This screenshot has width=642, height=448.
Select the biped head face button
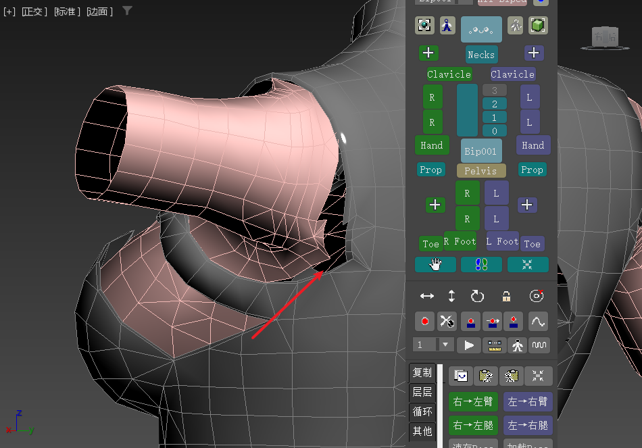tap(481, 30)
